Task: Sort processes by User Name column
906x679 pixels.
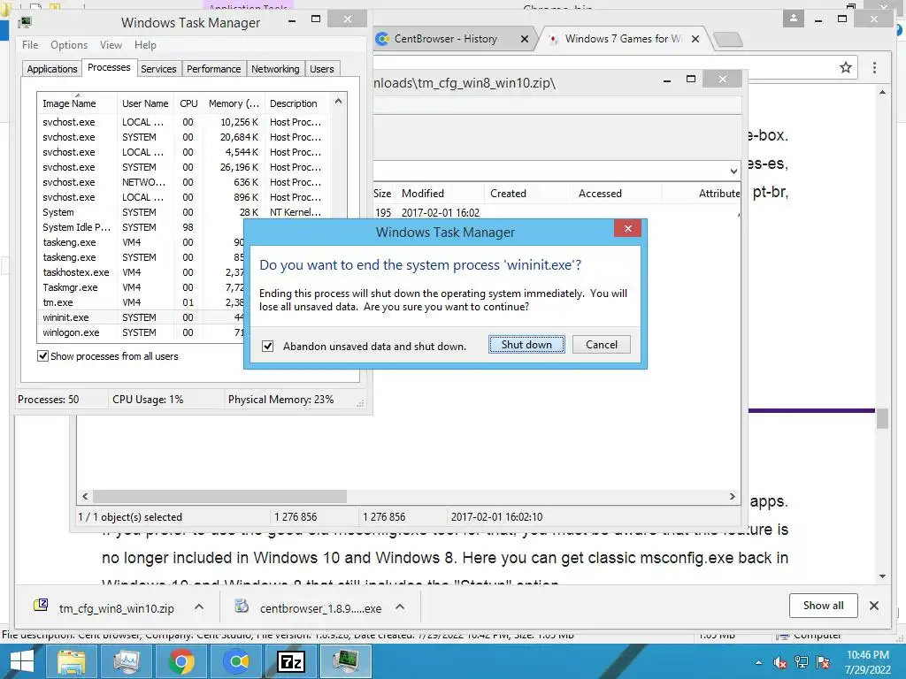Action: pyautogui.click(x=145, y=103)
